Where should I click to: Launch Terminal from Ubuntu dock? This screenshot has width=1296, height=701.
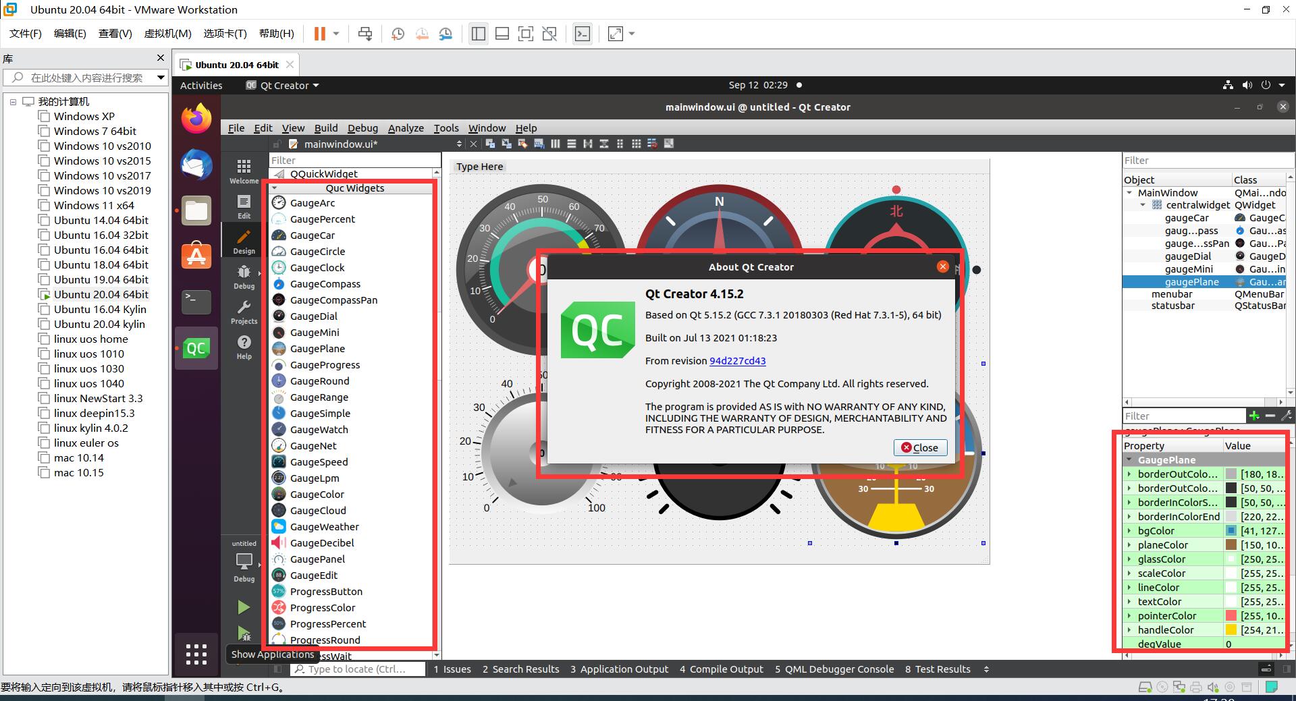click(196, 302)
